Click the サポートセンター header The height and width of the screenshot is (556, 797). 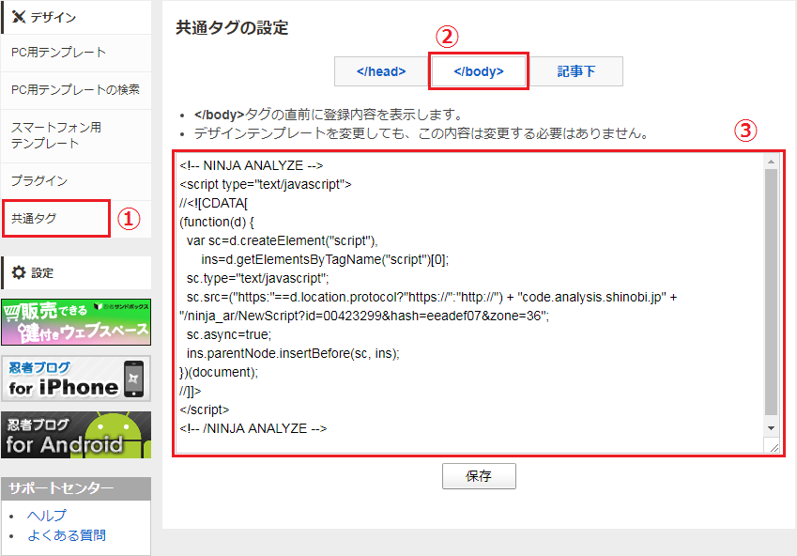(x=76, y=488)
